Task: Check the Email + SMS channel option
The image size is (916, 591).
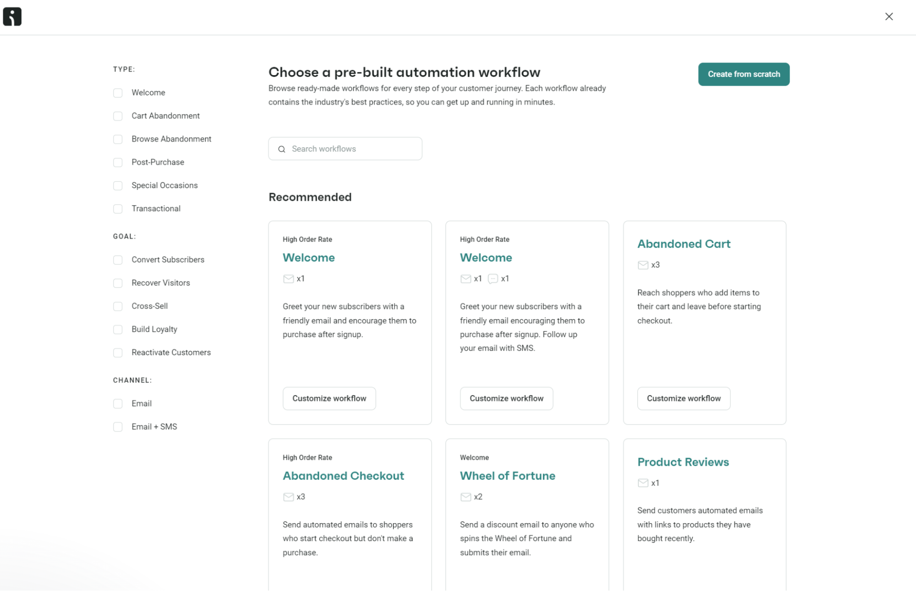Action: [x=117, y=427]
